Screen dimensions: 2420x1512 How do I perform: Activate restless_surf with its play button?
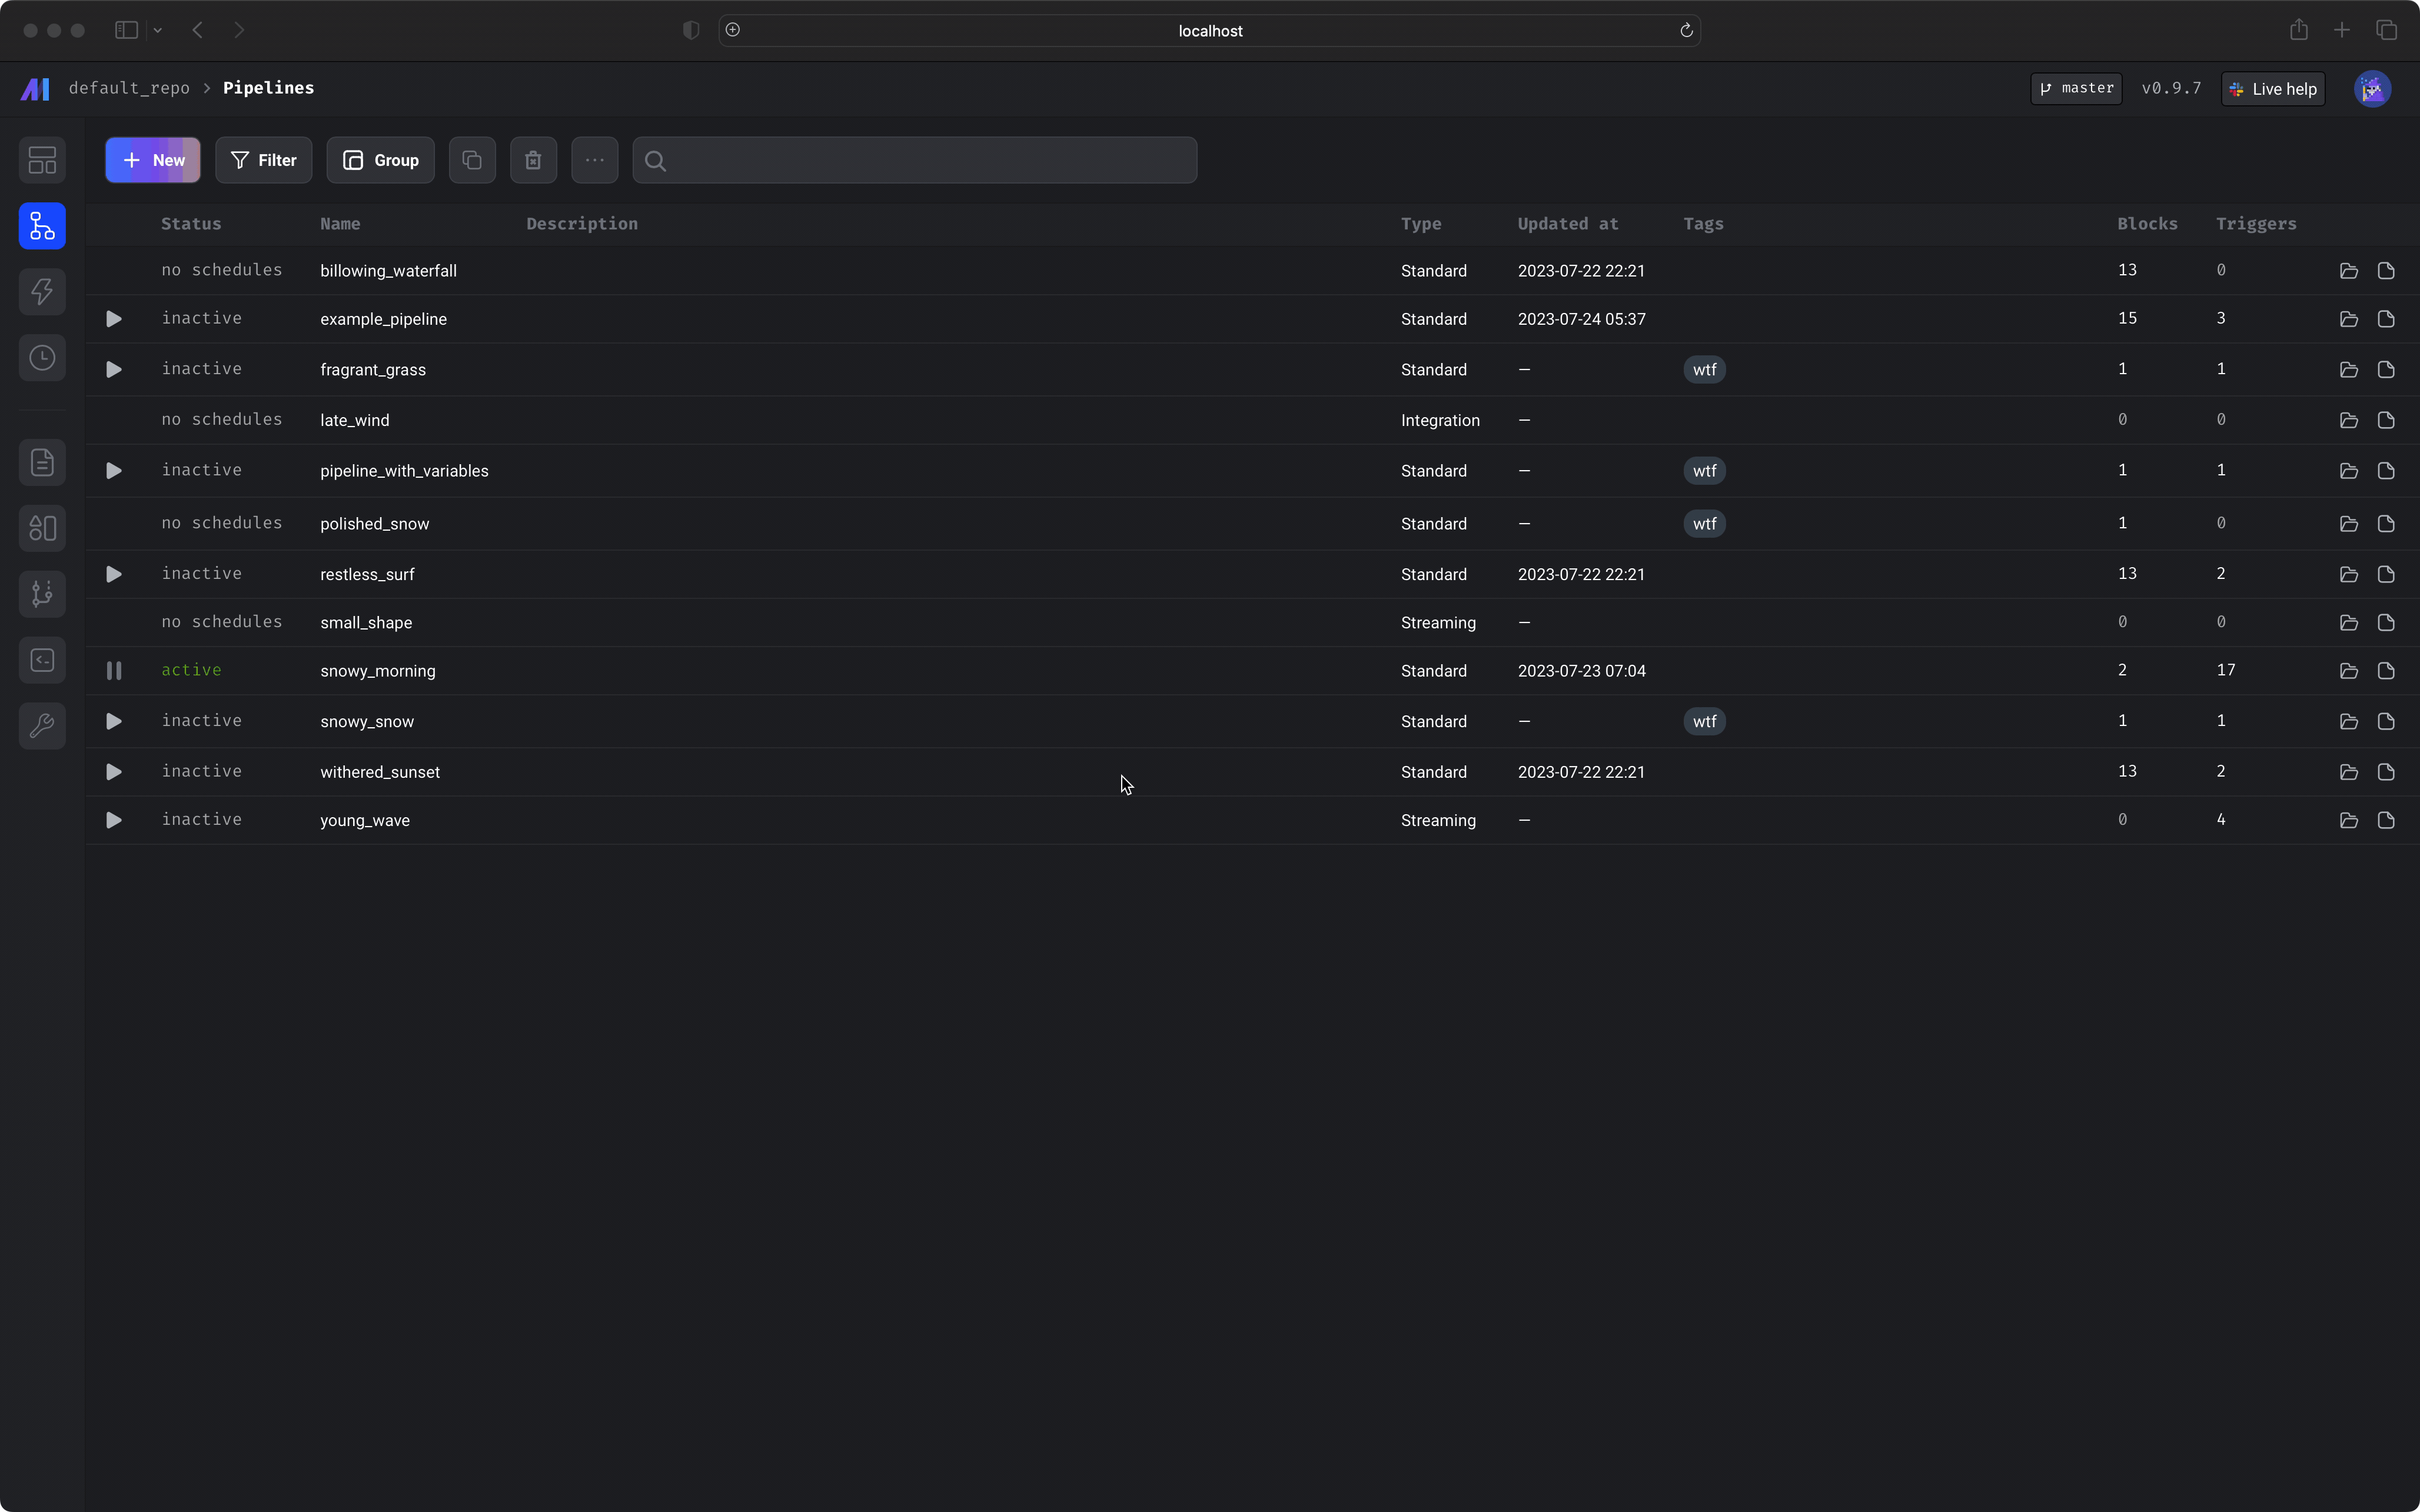click(114, 574)
